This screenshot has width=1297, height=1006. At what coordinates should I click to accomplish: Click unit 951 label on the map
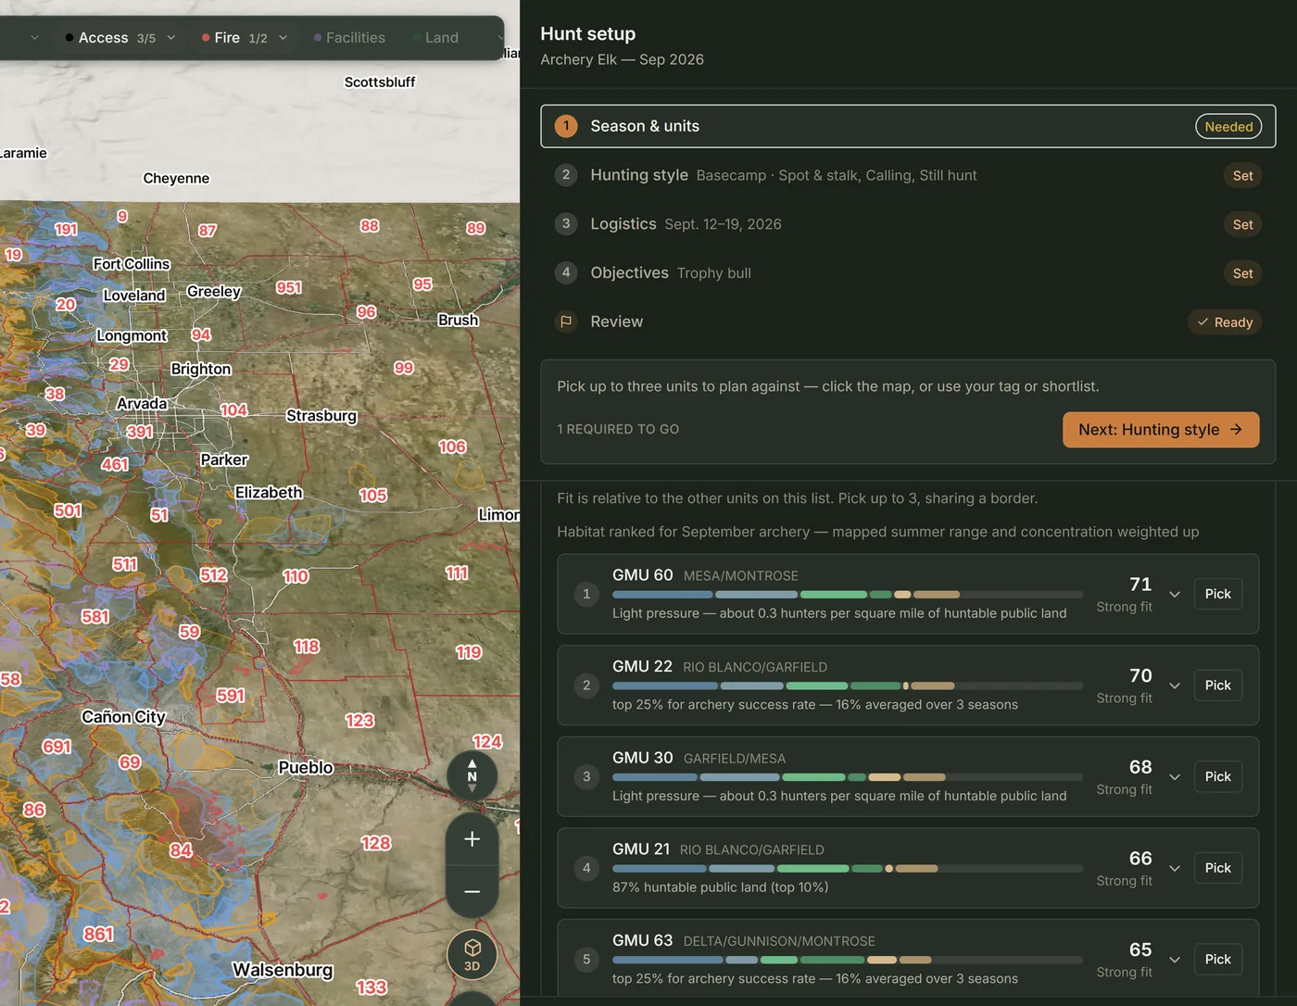click(289, 288)
